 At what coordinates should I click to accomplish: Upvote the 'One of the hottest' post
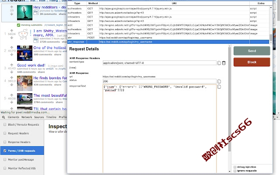[x=12, y=47]
